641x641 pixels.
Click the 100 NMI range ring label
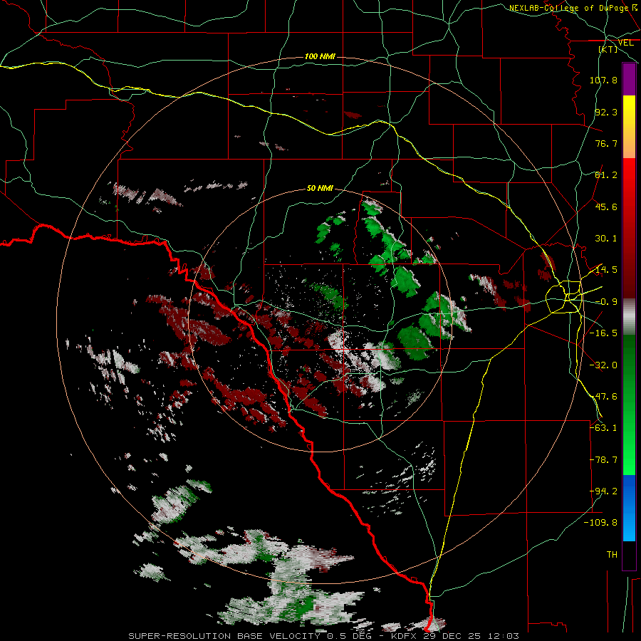point(320,56)
